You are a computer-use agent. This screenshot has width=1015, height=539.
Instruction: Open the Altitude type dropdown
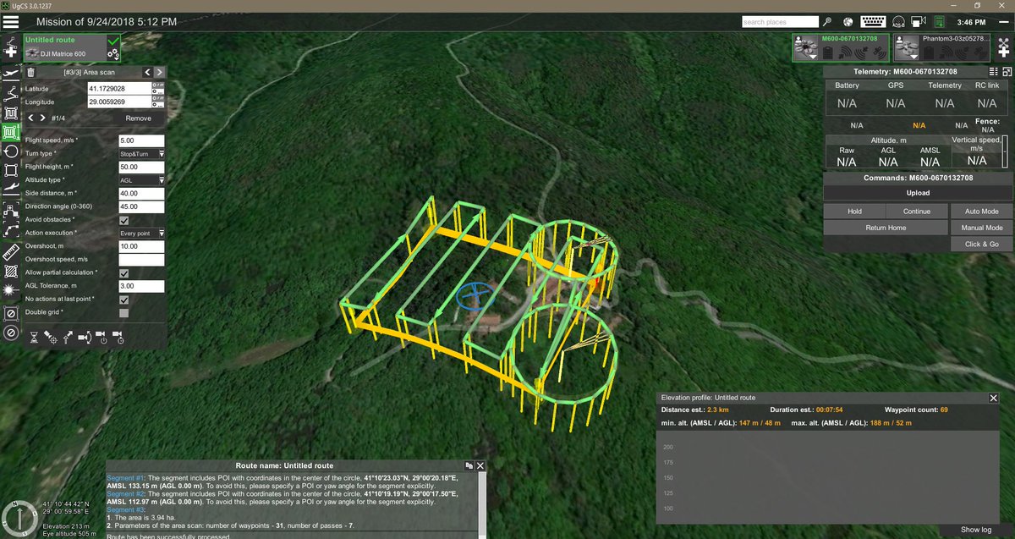pos(141,180)
